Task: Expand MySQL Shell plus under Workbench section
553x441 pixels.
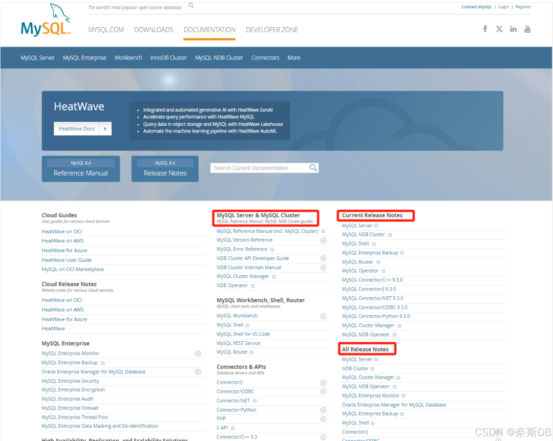Action: (x=247, y=325)
